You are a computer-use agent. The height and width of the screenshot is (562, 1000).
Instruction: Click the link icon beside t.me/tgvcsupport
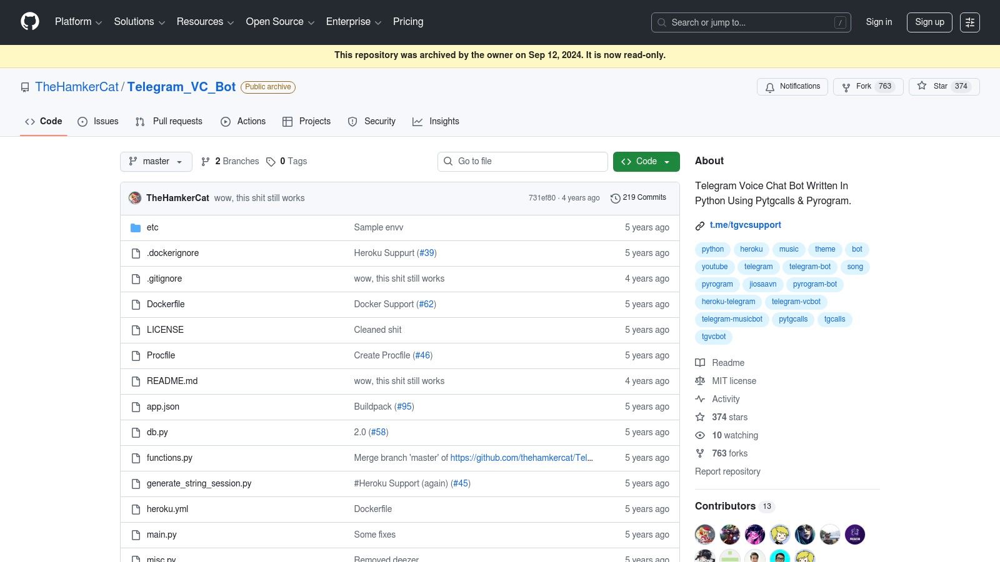[700, 225]
